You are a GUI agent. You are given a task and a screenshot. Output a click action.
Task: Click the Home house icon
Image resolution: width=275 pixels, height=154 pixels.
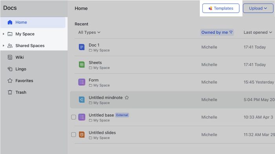(x=10, y=22)
